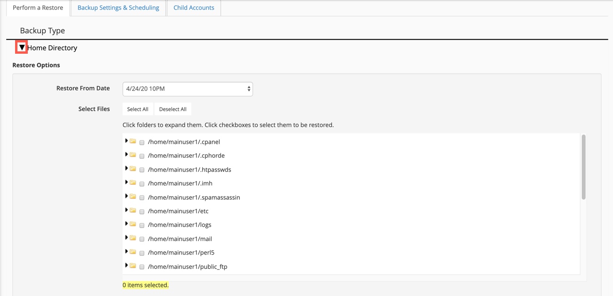Open the Restore From Date dropdown
The width and height of the screenshot is (613, 296).
pos(188,89)
